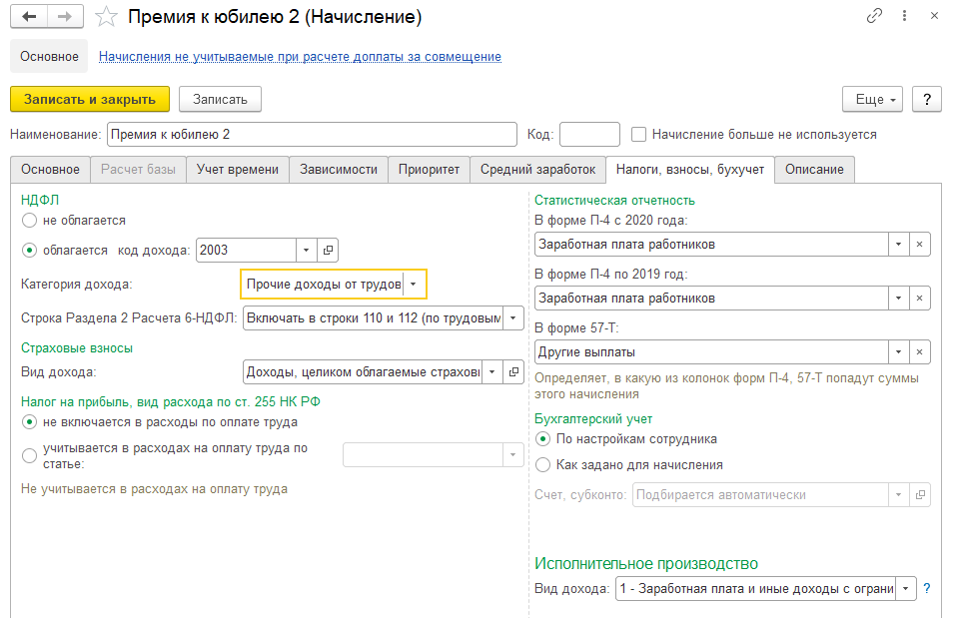Open the 'Строка Раздела 2 Расчета 6-НДФЛ' dropdown
The image size is (958, 618).
click(x=513, y=318)
